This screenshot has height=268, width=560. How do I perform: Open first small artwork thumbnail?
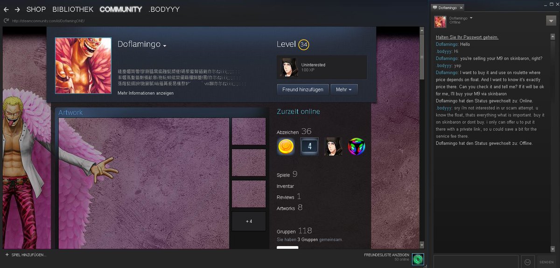point(249,131)
